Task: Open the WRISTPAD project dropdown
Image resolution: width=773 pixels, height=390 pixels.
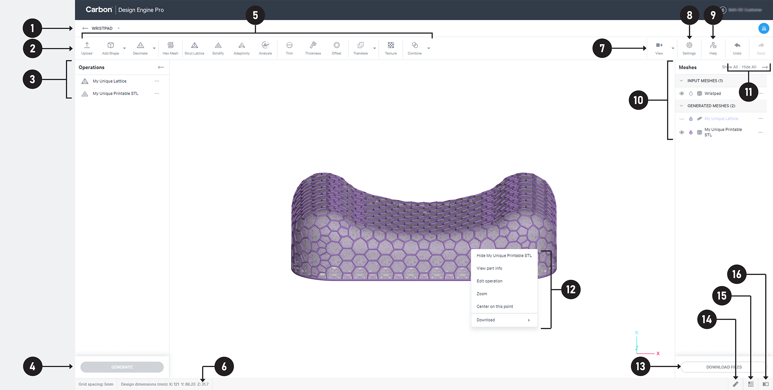Action: click(x=118, y=28)
